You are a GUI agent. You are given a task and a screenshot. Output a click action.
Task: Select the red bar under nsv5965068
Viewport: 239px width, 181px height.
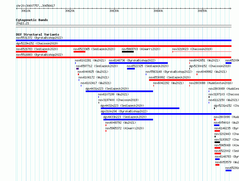[218, 148]
